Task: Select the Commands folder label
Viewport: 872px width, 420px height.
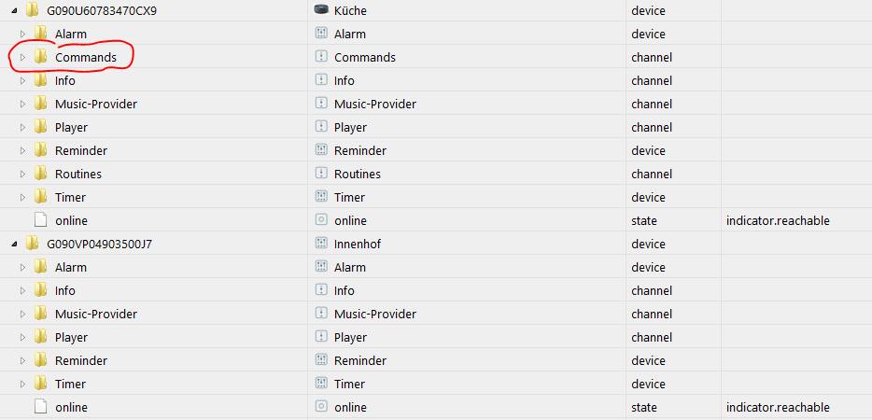Action: pyautogui.click(x=86, y=57)
